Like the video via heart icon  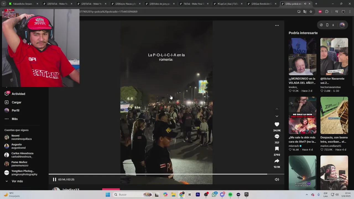coord(277,124)
